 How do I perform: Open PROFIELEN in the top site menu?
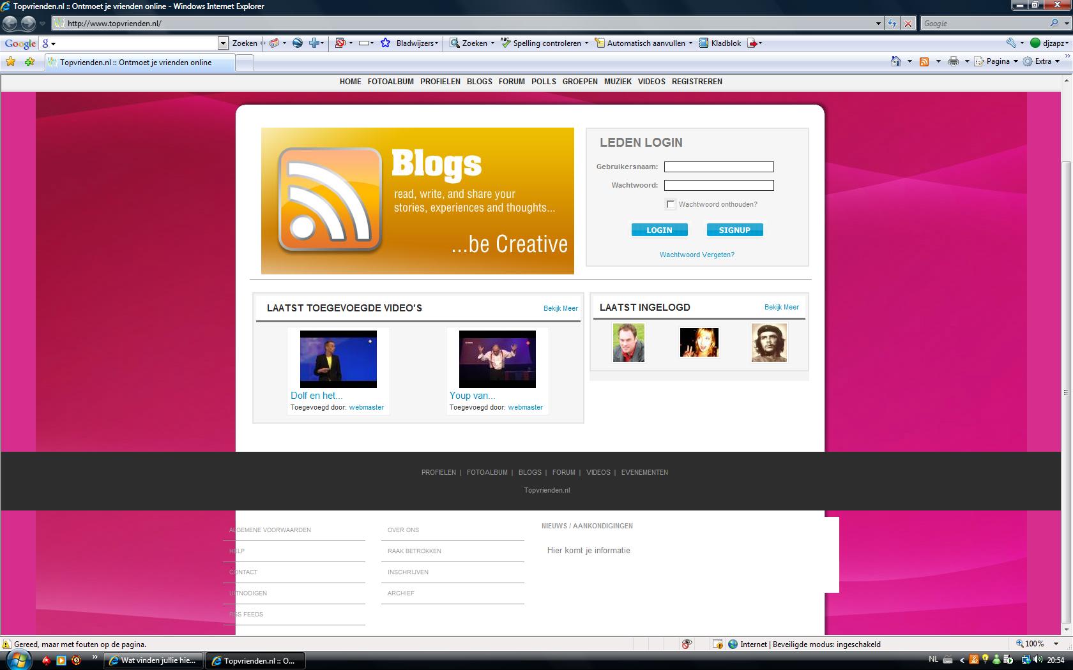click(x=440, y=82)
